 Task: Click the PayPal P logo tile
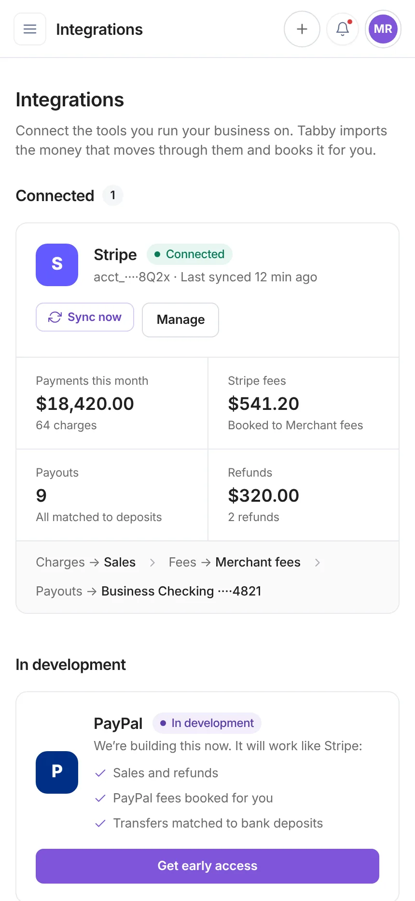[57, 772]
